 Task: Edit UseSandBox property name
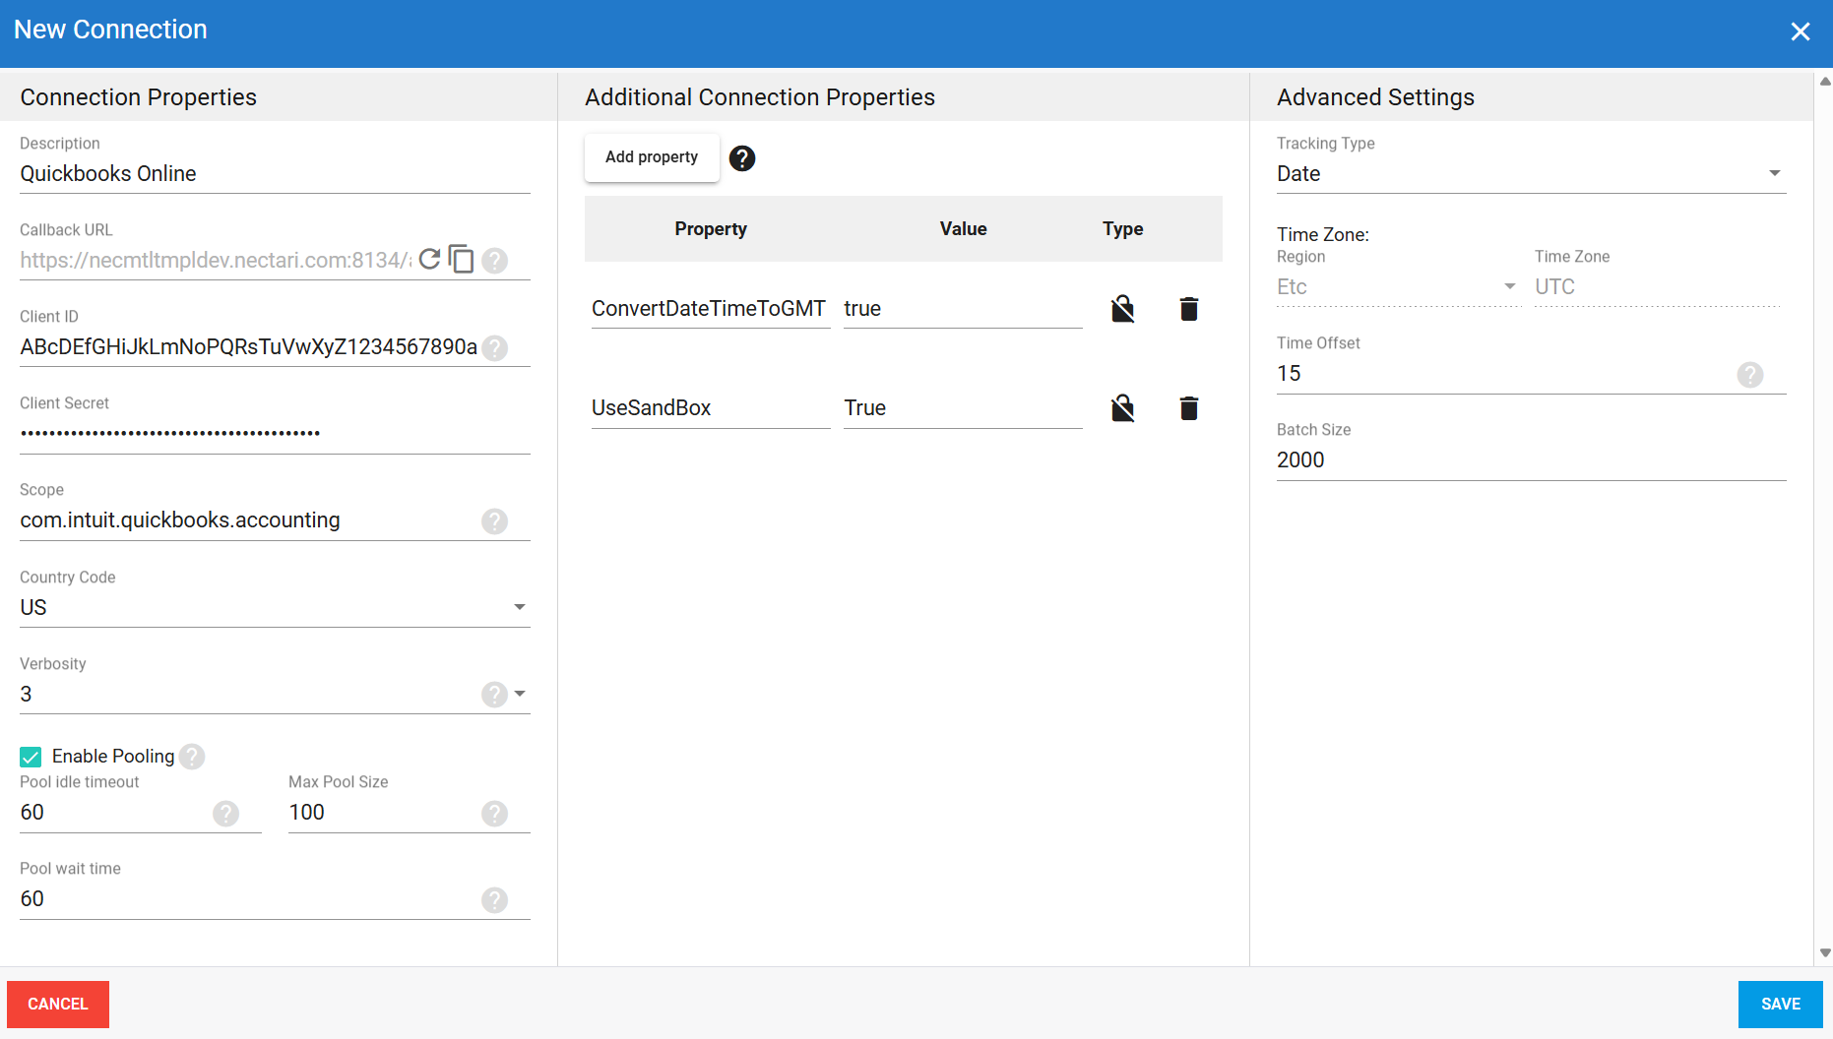pos(711,408)
